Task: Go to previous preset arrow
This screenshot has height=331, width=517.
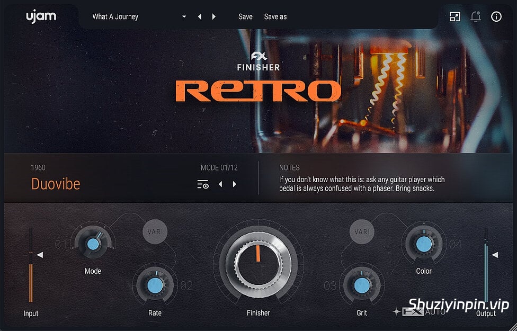Action: coord(200,16)
